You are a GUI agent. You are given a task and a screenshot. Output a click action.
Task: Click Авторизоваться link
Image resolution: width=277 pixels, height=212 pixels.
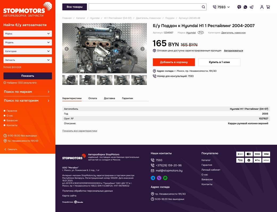click(233, 51)
